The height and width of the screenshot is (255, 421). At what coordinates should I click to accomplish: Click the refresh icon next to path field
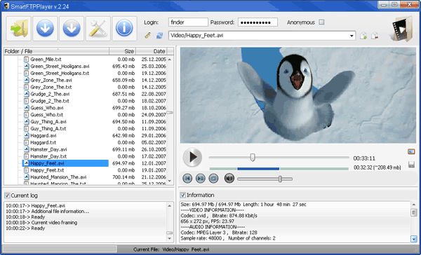(x=159, y=36)
